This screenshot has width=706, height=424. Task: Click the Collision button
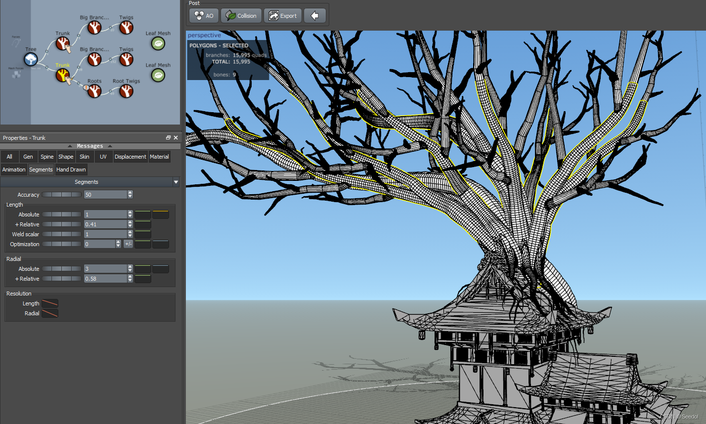click(241, 15)
